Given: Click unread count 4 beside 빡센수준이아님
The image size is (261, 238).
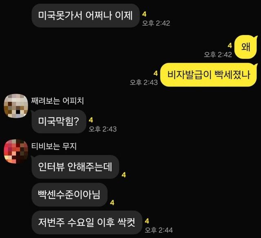Looking at the screenshot, I should pyautogui.click(x=112, y=202).
